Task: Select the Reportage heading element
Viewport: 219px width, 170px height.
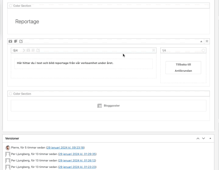Action: tap(27, 22)
